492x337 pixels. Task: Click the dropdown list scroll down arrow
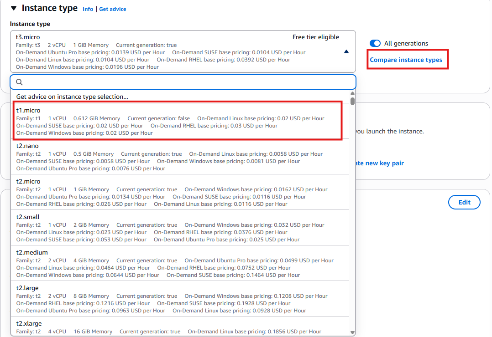click(x=352, y=332)
